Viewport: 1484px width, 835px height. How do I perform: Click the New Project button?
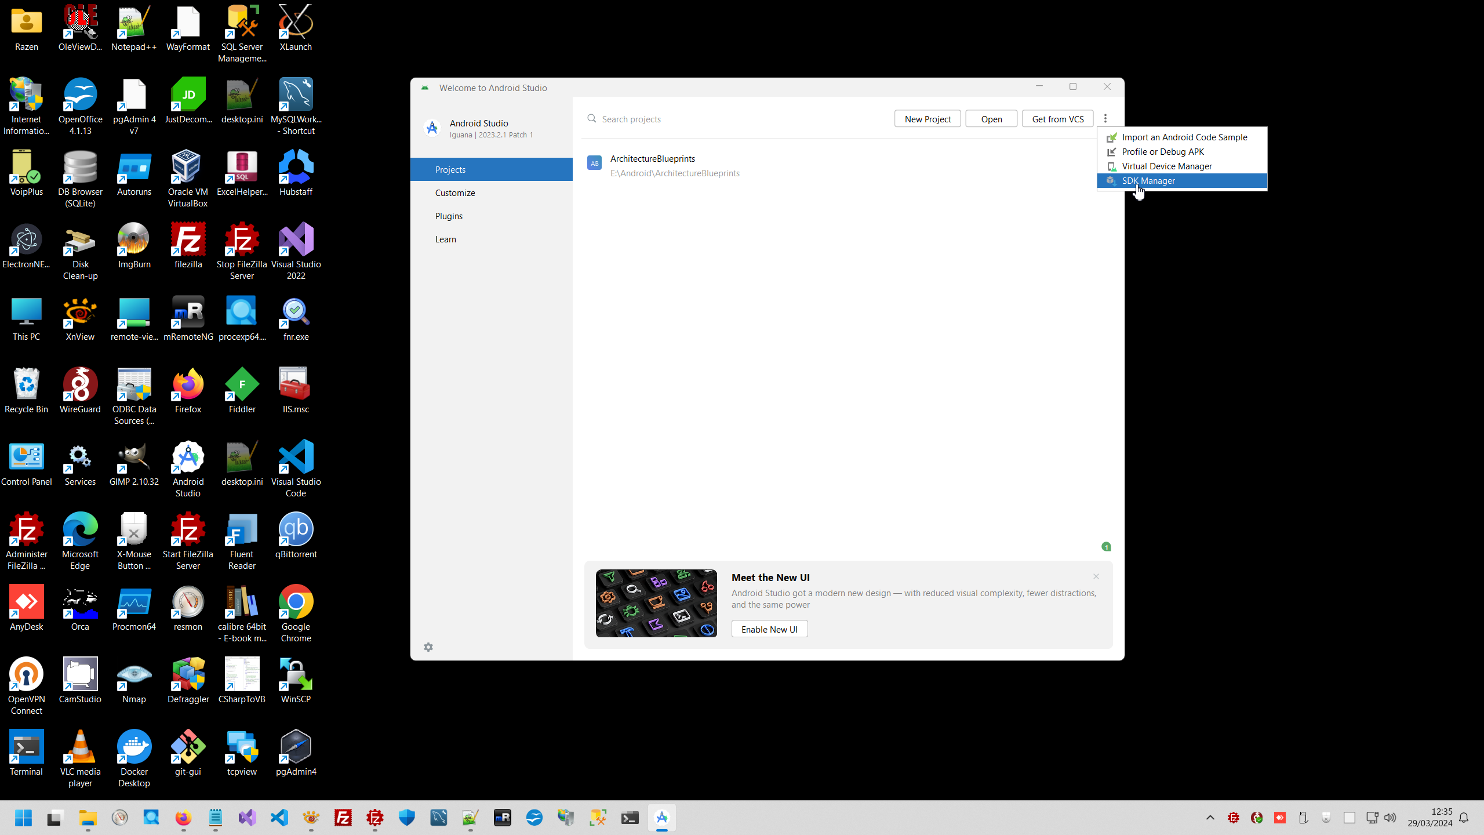point(927,119)
